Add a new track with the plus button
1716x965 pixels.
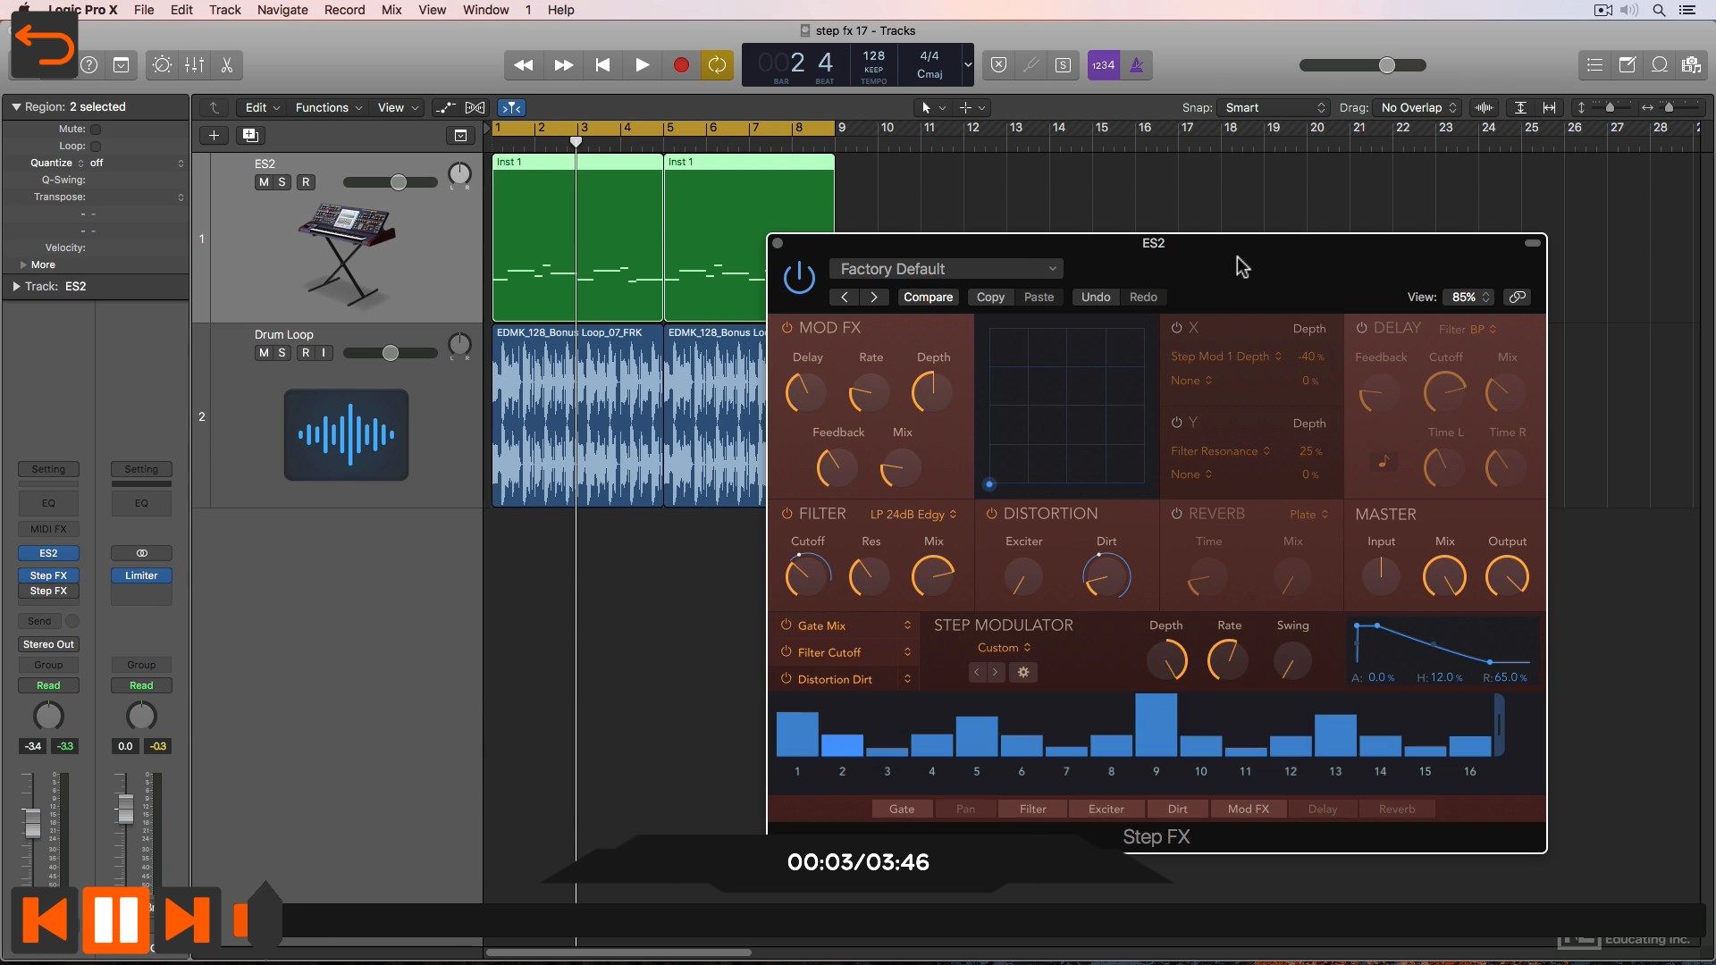[x=214, y=136]
